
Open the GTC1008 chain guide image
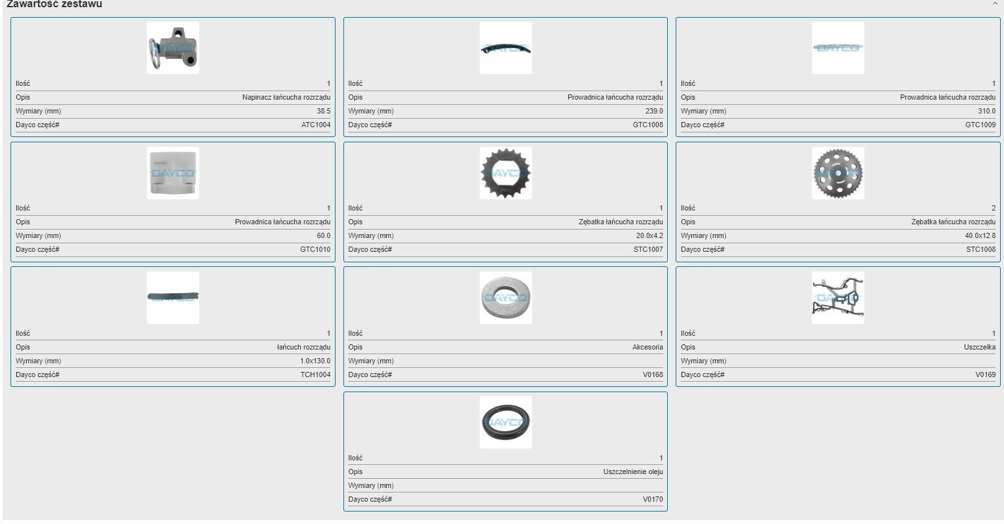505,48
